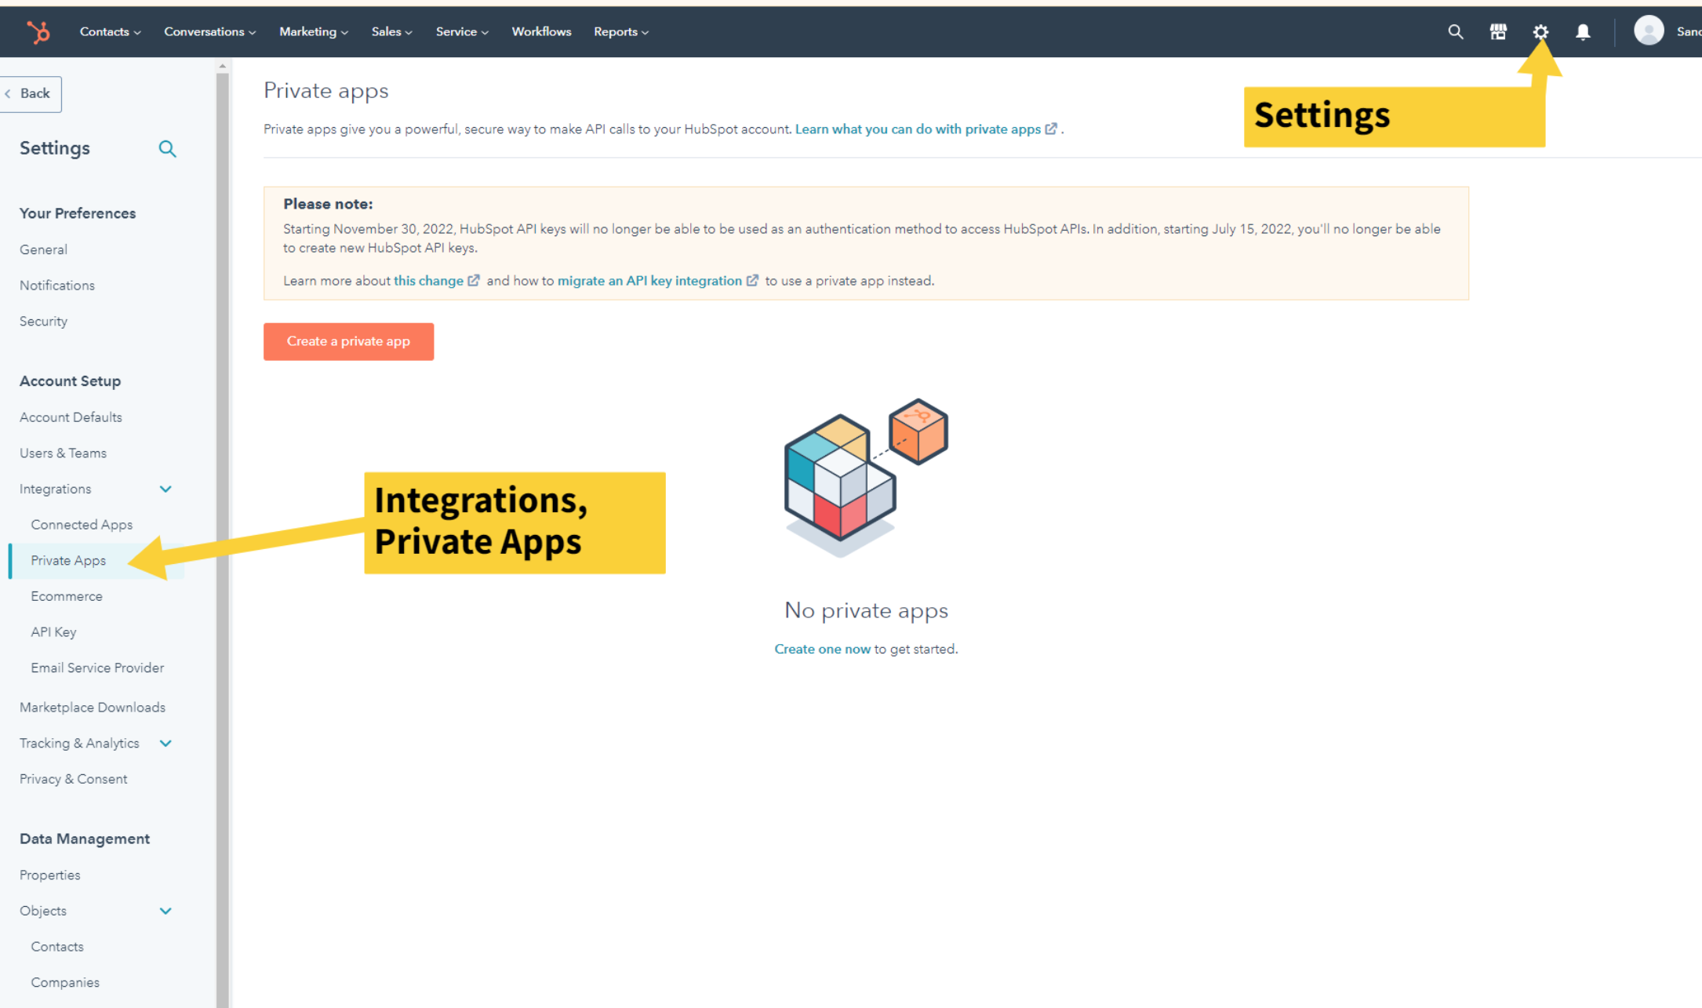Open Users & Teams settings

coord(63,453)
